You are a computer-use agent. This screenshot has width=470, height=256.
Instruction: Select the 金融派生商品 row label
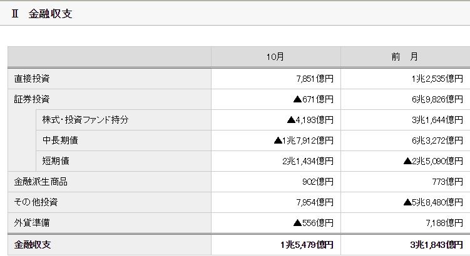point(41,182)
